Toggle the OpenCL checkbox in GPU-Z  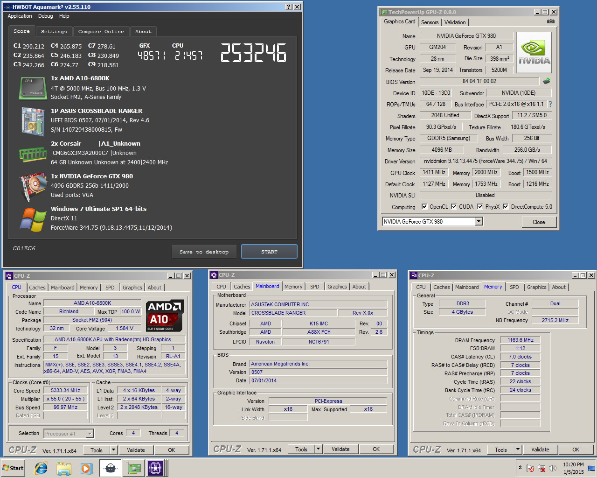pyautogui.click(x=424, y=206)
